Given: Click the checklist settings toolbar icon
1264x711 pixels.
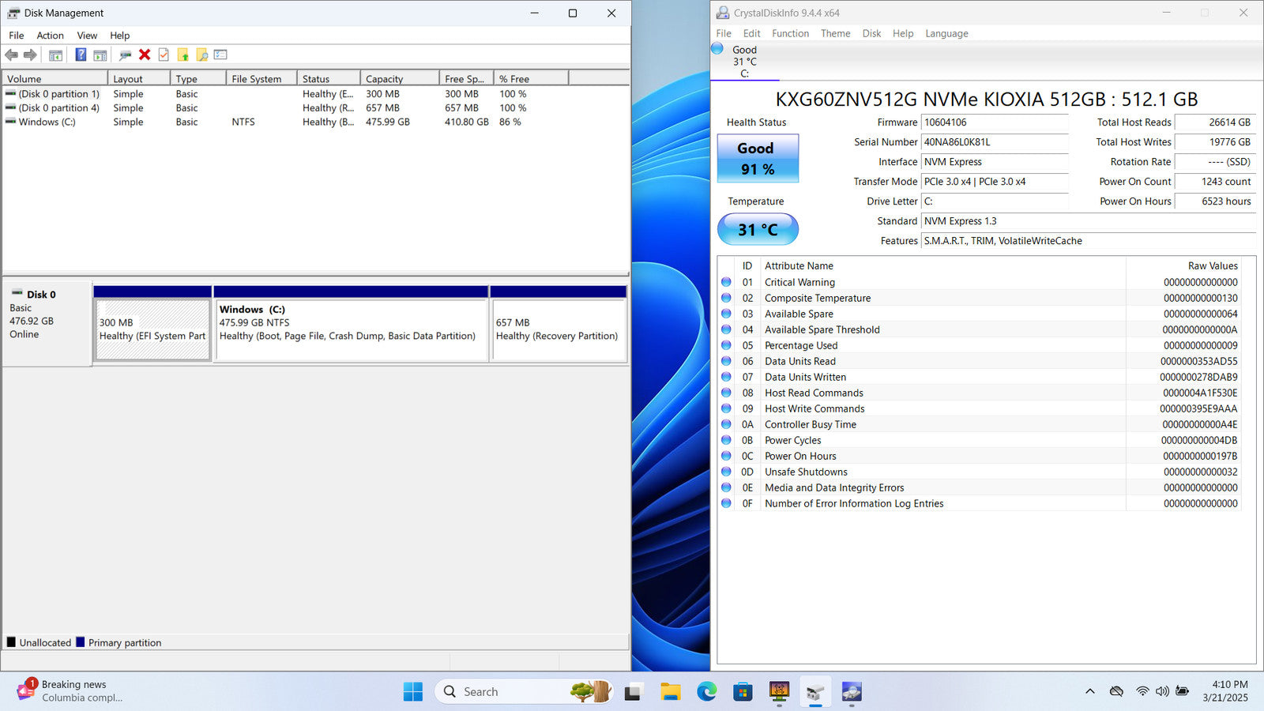Looking at the screenshot, I should point(220,55).
